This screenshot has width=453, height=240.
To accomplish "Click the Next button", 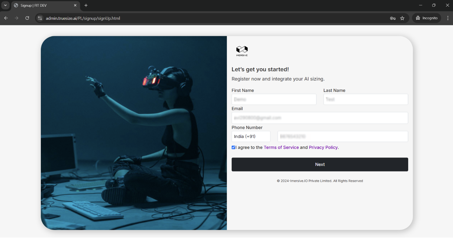I will pos(320,164).
